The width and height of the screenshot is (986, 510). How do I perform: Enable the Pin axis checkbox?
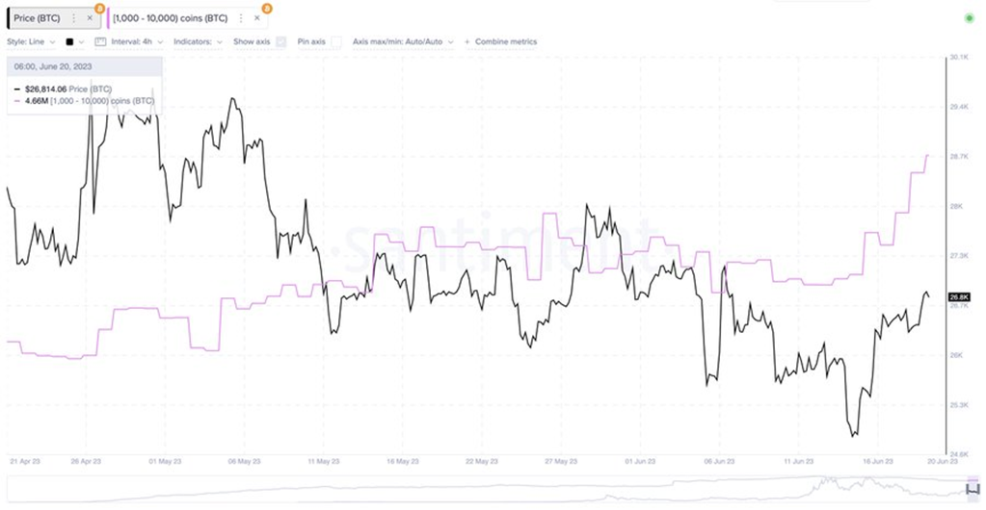(335, 42)
